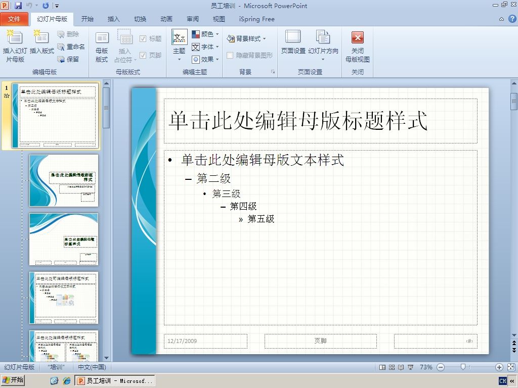Click the 页脚 footer placeholder on slide

[320, 341]
